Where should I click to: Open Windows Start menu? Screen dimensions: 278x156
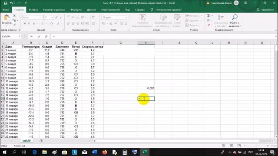pos(4,152)
